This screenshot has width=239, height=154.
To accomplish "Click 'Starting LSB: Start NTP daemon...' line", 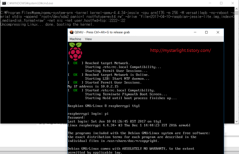I will [117, 79].
